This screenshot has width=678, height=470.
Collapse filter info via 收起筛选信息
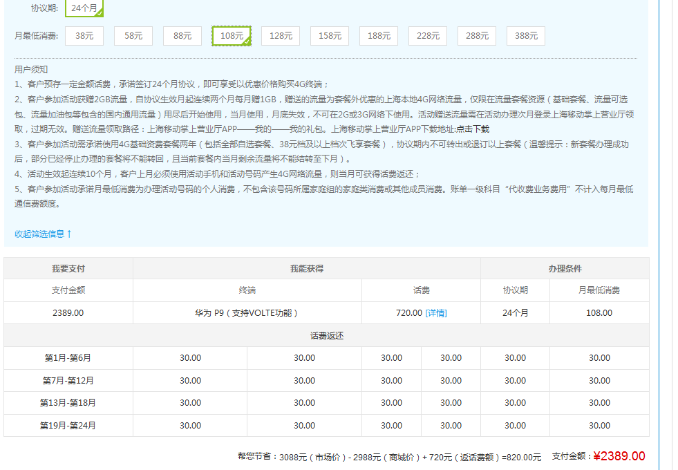point(43,234)
